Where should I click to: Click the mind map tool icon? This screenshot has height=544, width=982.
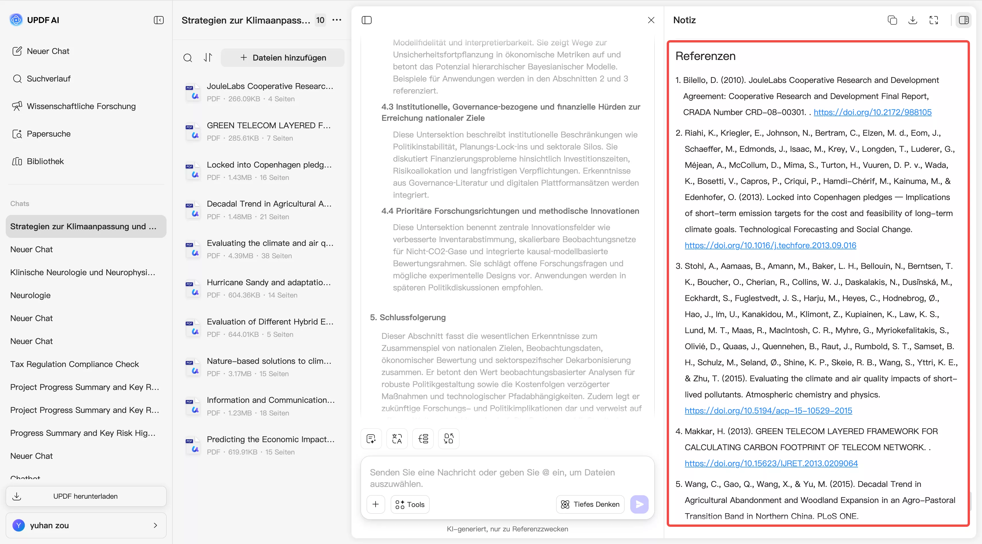point(423,439)
